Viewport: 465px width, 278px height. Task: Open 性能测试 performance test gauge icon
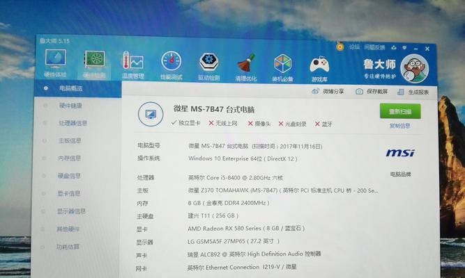tap(171, 65)
